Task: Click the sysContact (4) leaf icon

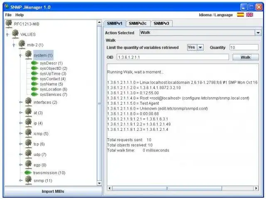Action: (34, 79)
